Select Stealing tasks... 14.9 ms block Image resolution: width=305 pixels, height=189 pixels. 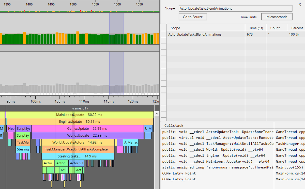[78, 156]
